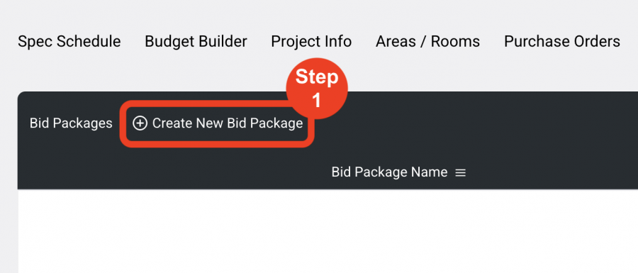Screen dimensions: 638x273
Task: Click the red Step 1 badge
Action: pos(317,89)
